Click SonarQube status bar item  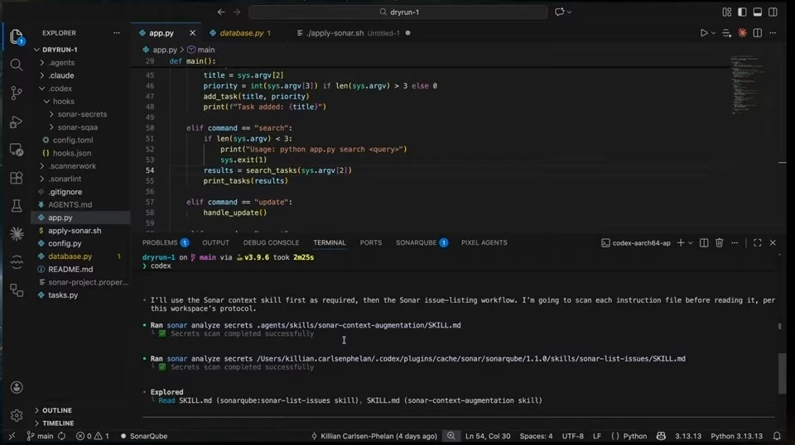144,436
